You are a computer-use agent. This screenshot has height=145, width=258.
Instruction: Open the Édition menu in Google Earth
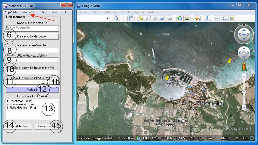click(96, 12)
